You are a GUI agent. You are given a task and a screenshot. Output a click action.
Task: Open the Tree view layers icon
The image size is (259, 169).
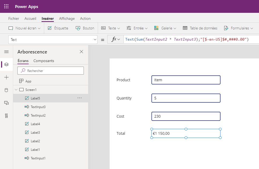pos(6,64)
